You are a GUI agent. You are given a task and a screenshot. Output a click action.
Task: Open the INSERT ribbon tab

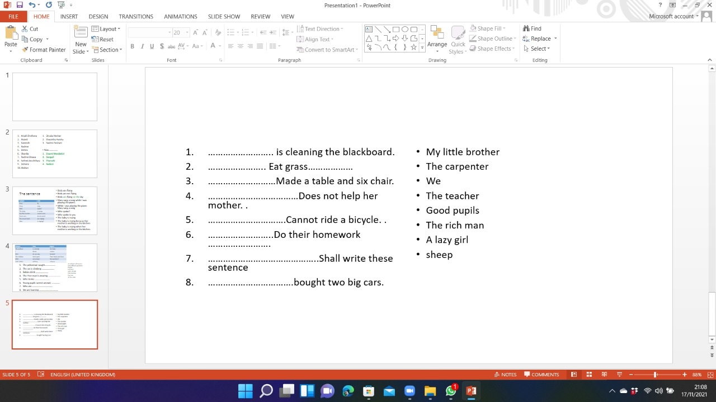69,17
